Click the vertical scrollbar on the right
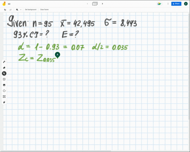 pyautogui.click(x=189, y=66)
